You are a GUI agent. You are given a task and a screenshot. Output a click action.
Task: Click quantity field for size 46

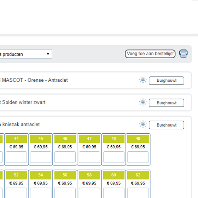65,157
